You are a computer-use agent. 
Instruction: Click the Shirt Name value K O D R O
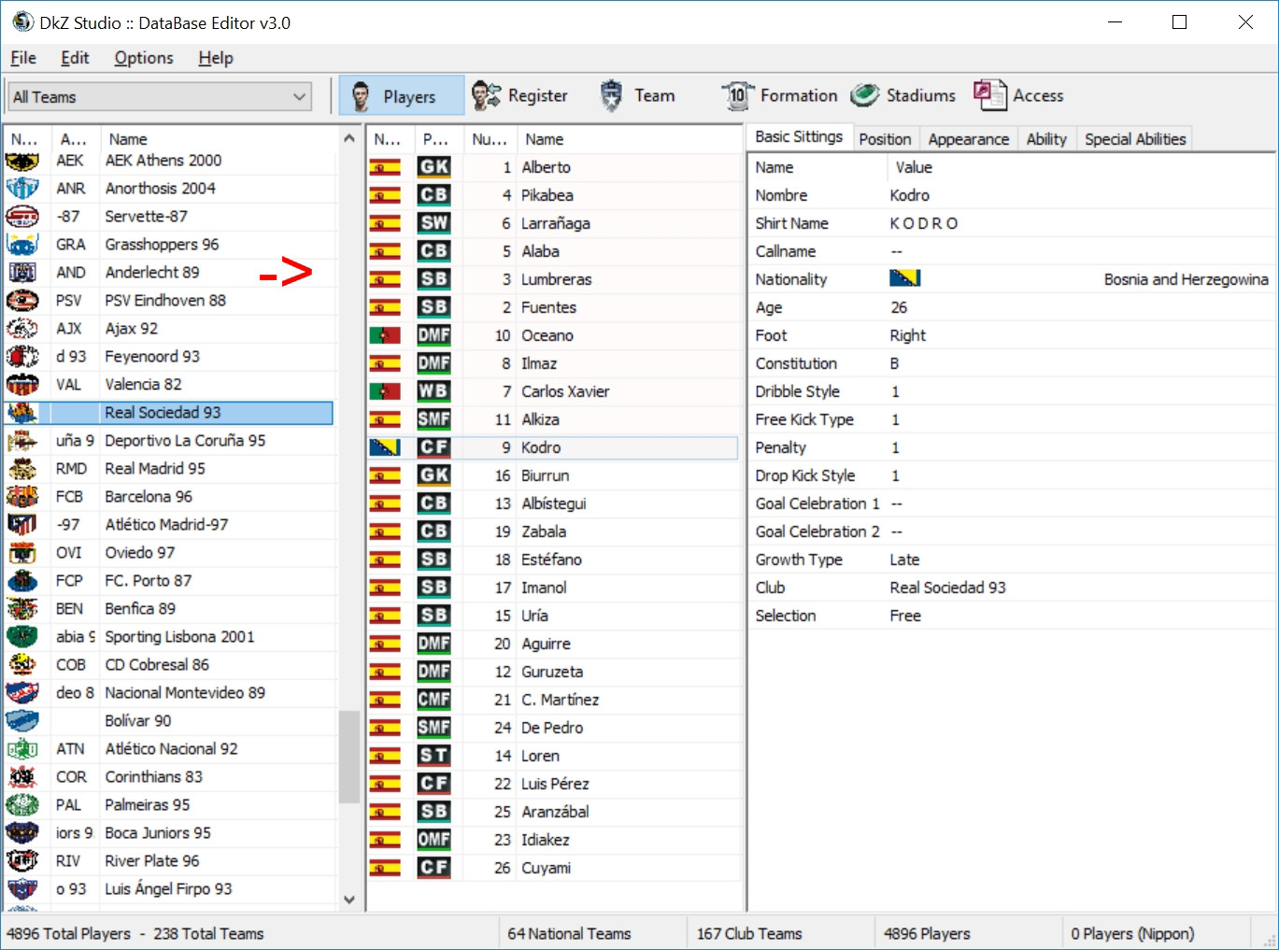(x=924, y=223)
